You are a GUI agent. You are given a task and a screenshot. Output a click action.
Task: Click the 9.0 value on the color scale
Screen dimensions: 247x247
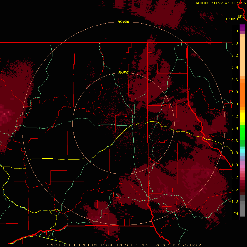[235, 43]
